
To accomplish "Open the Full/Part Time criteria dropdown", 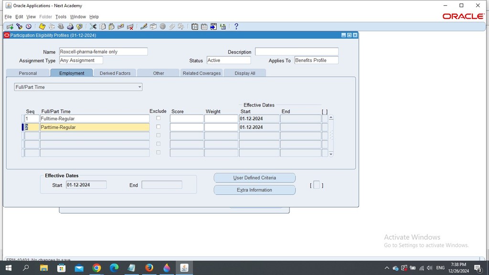I will click(78, 87).
